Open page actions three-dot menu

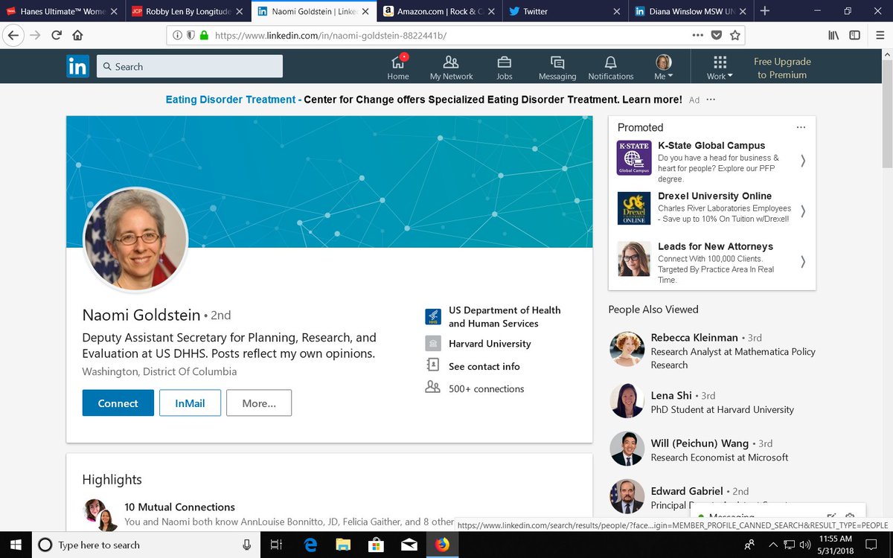tap(697, 35)
